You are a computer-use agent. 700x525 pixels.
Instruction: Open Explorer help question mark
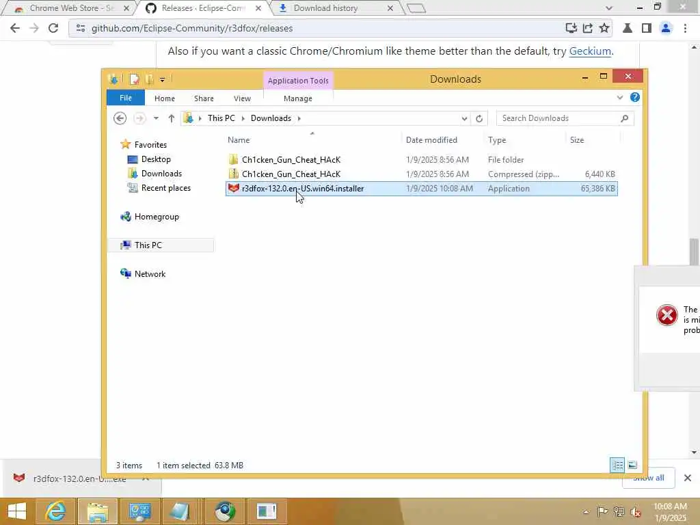pos(635,97)
